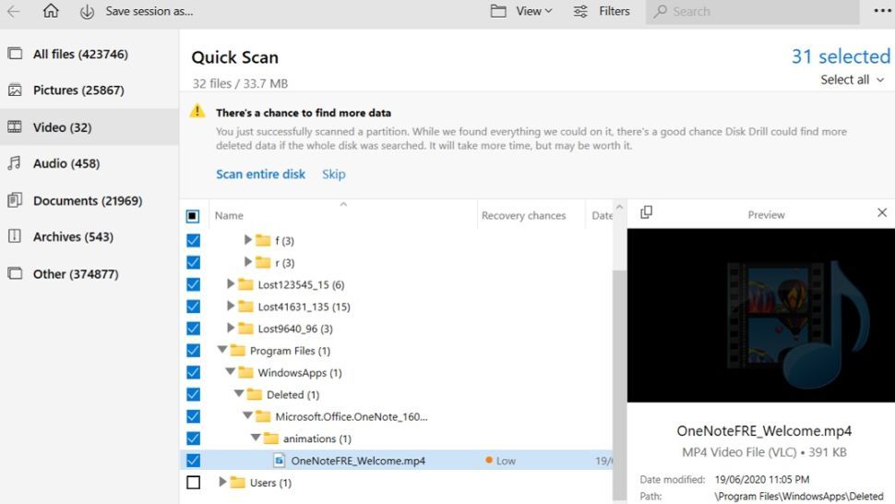
Task: Click the pop-out preview window icon
Action: (x=646, y=212)
